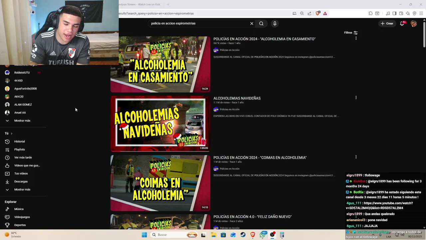
Task: Open a new browser tab with plus
Action: tap(168, 4)
